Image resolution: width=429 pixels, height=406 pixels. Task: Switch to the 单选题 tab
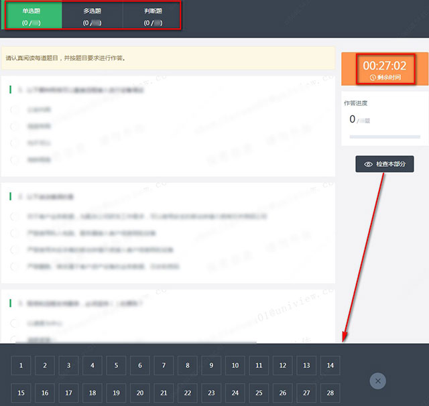[32, 16]
